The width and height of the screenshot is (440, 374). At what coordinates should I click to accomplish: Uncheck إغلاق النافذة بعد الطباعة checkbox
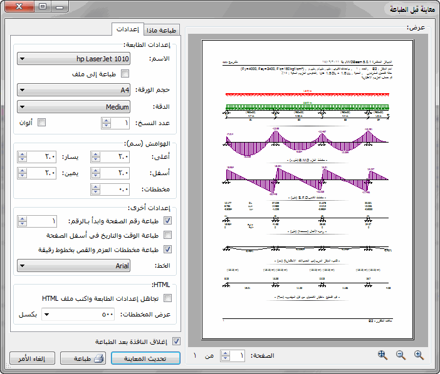[x=176, y=341]
